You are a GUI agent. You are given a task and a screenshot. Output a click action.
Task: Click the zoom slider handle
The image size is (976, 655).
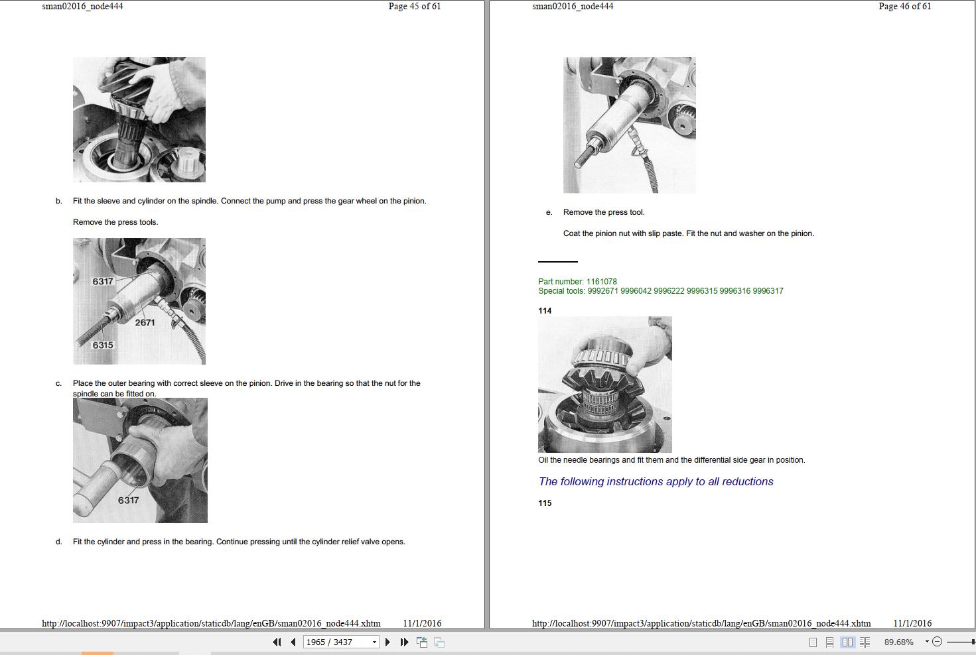click(973, 642)
